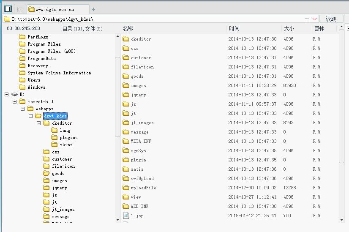Click the tree panel vertical scrollbar thumb

click(117, 97)
